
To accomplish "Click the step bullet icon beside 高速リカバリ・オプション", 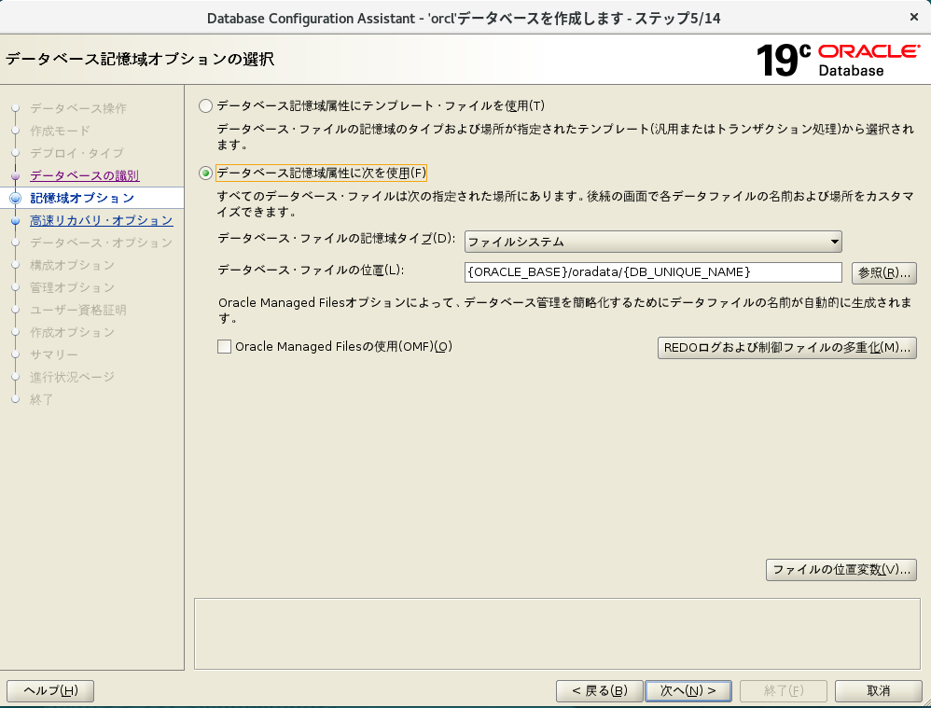I will 15,221.
